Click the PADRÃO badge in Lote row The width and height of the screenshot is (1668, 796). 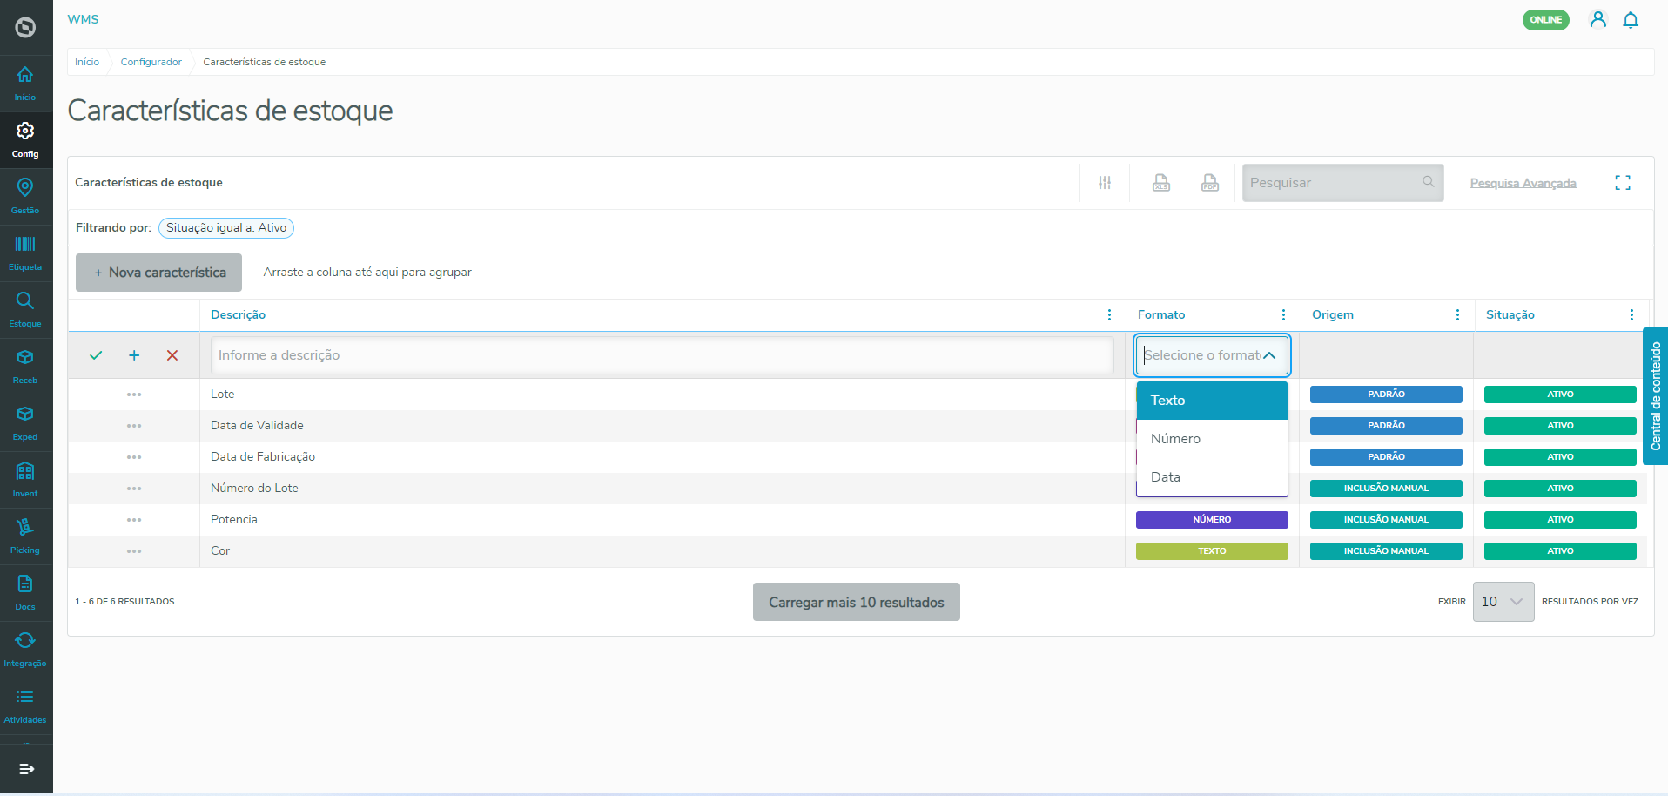click(1386, 395)
